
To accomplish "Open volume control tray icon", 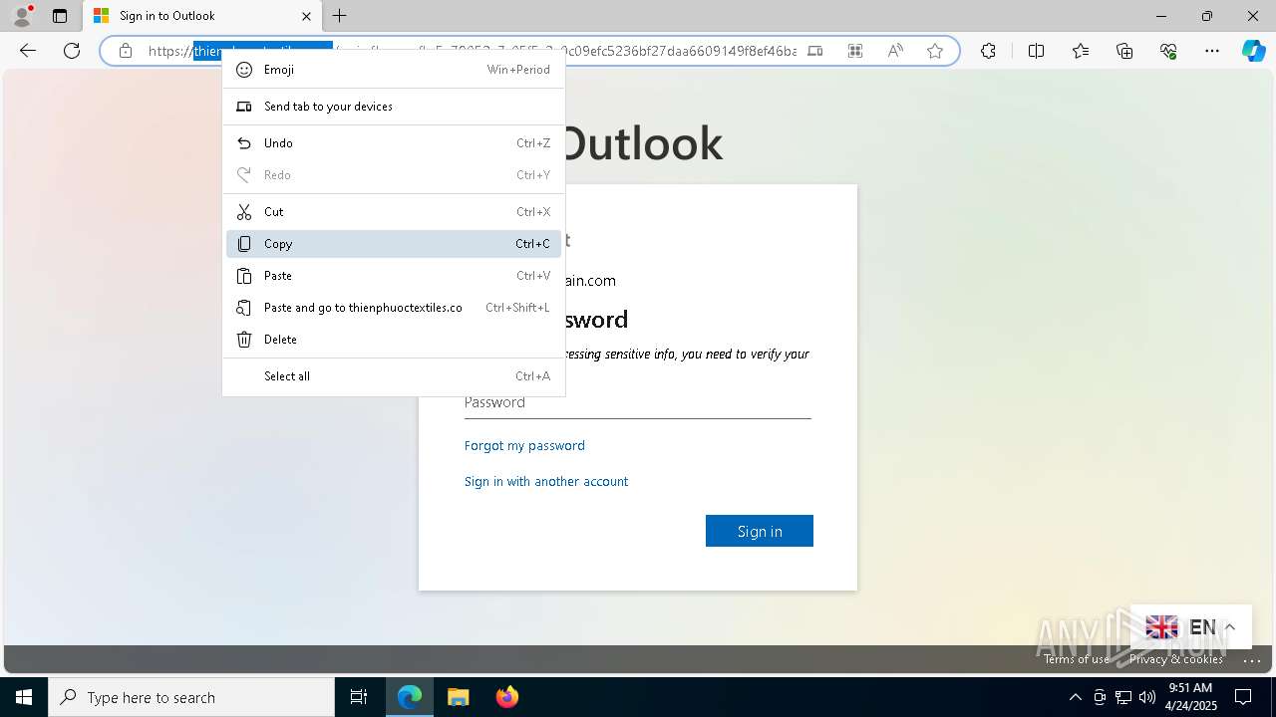I will coord(1147,697).
